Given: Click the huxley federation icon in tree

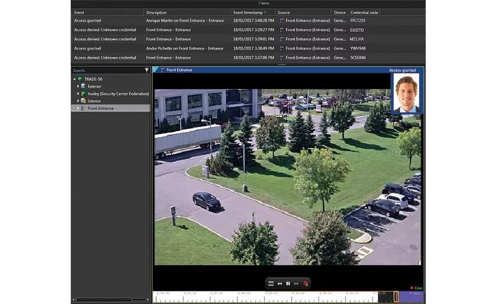Looking at the screenshot, I should click(83, 94).
